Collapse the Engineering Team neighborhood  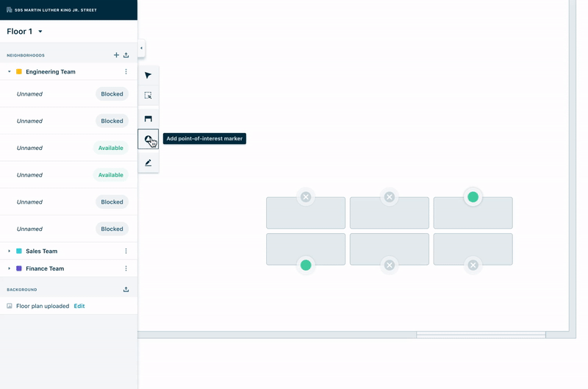(x=10, y=71)
